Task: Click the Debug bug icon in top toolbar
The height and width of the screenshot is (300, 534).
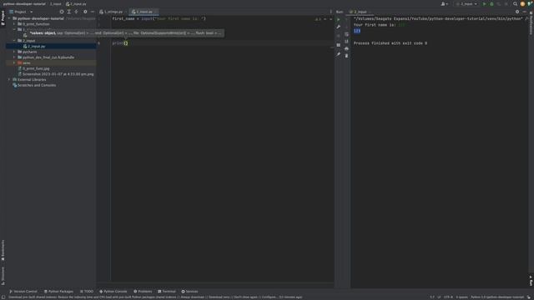Action: [x=491, y=4]
